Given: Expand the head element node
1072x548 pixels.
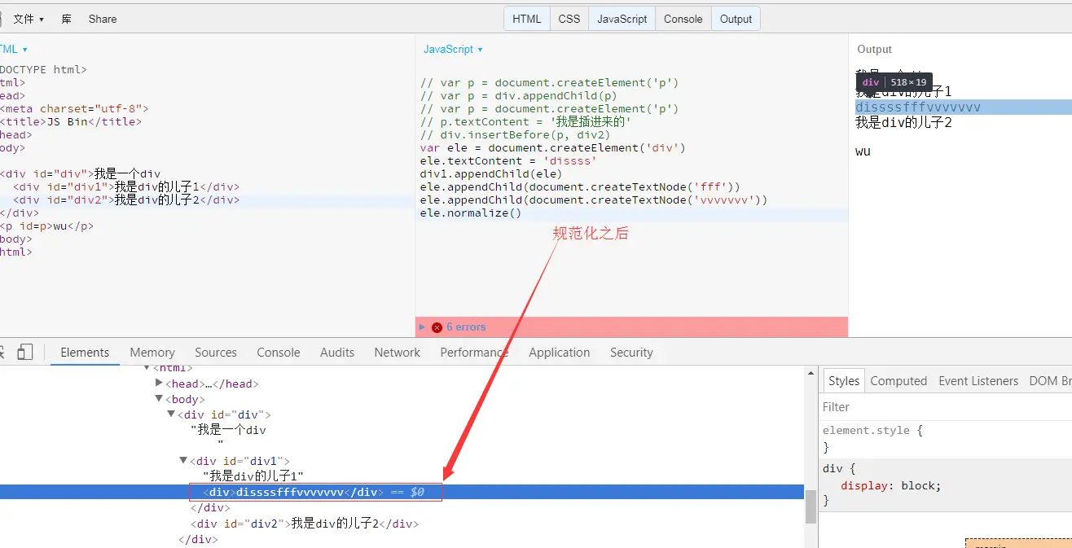Looking at the screenshot, I should (x=160, y=383).
